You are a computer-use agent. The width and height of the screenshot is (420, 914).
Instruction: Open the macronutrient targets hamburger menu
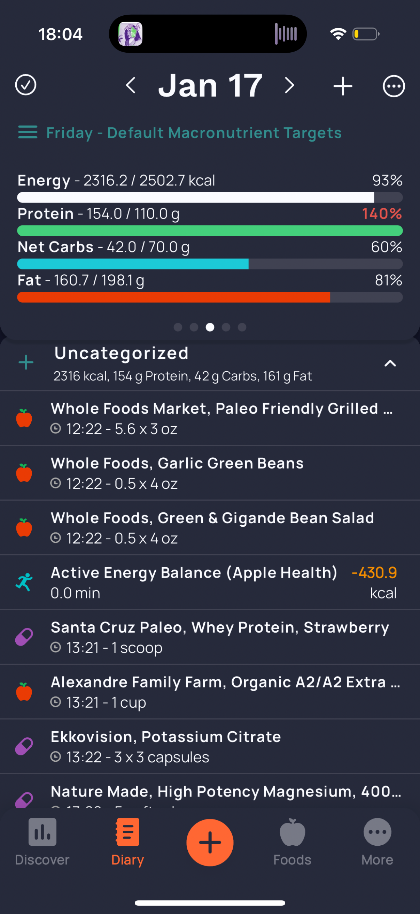[x=28, y=132]
